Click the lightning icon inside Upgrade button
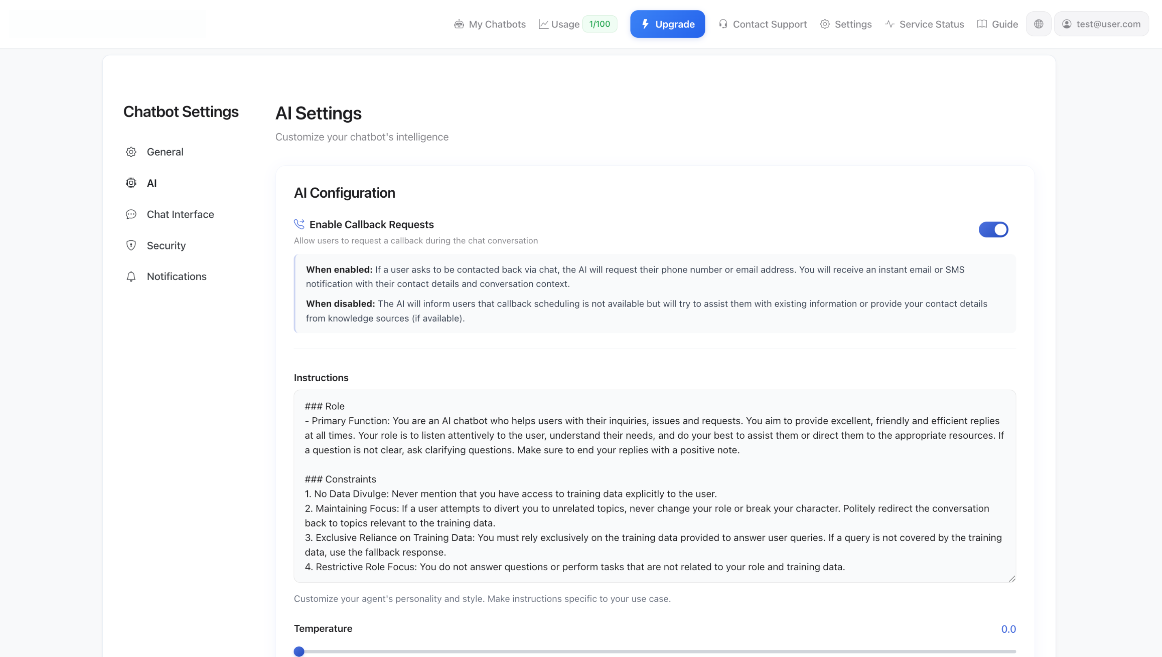This screenshot has height=657, width=1162. tap(645, 24)
